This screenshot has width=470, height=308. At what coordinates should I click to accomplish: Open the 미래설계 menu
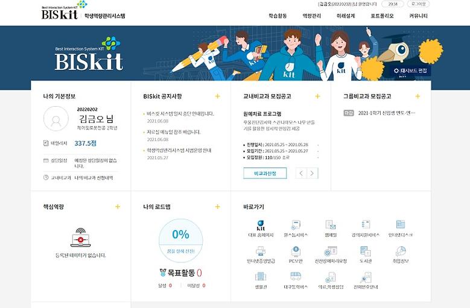click(346, 16)
